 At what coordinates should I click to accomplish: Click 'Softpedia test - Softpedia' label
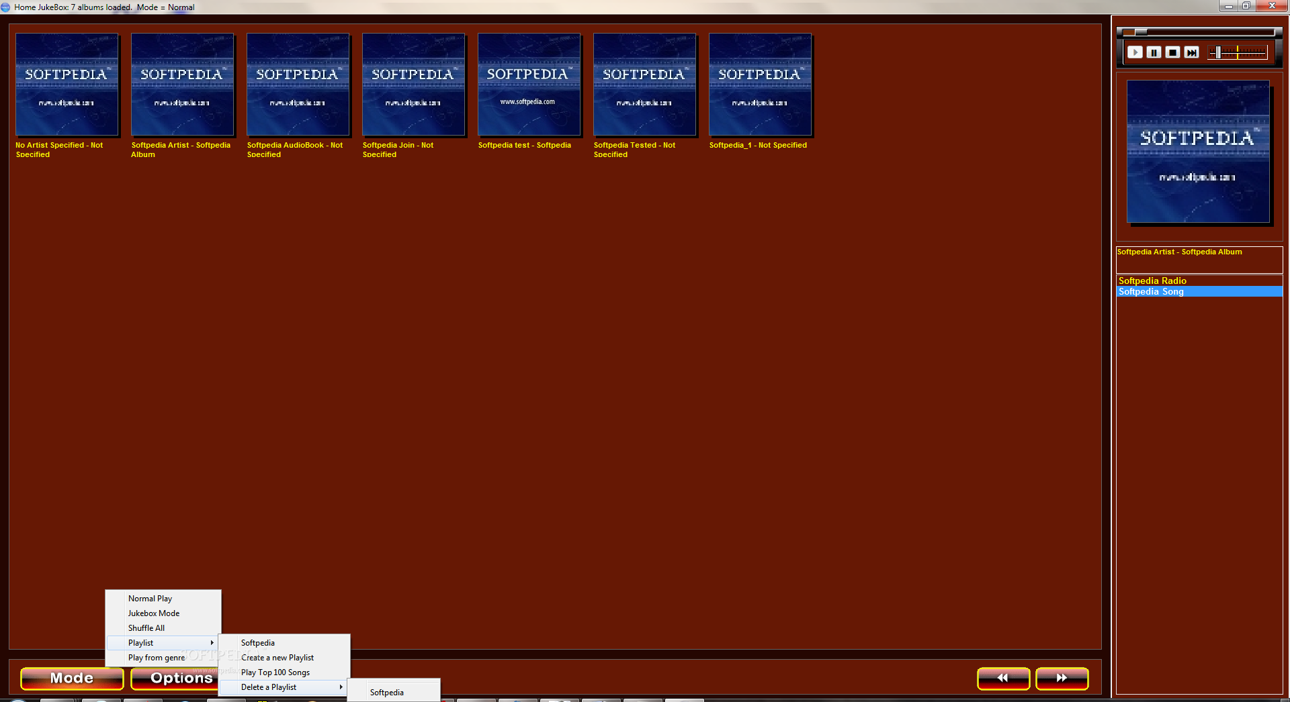(x=524, y=145)
